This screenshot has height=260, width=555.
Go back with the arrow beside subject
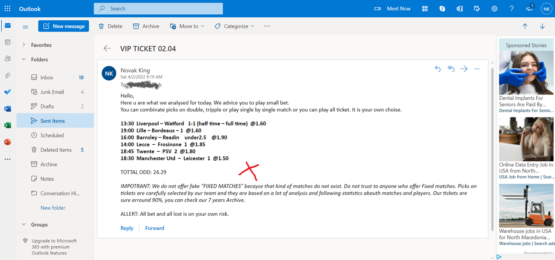pyautogui.click(x=107, y=49)
